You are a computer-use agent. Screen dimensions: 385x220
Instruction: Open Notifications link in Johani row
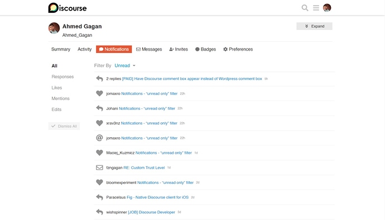[x=147, y=108]
